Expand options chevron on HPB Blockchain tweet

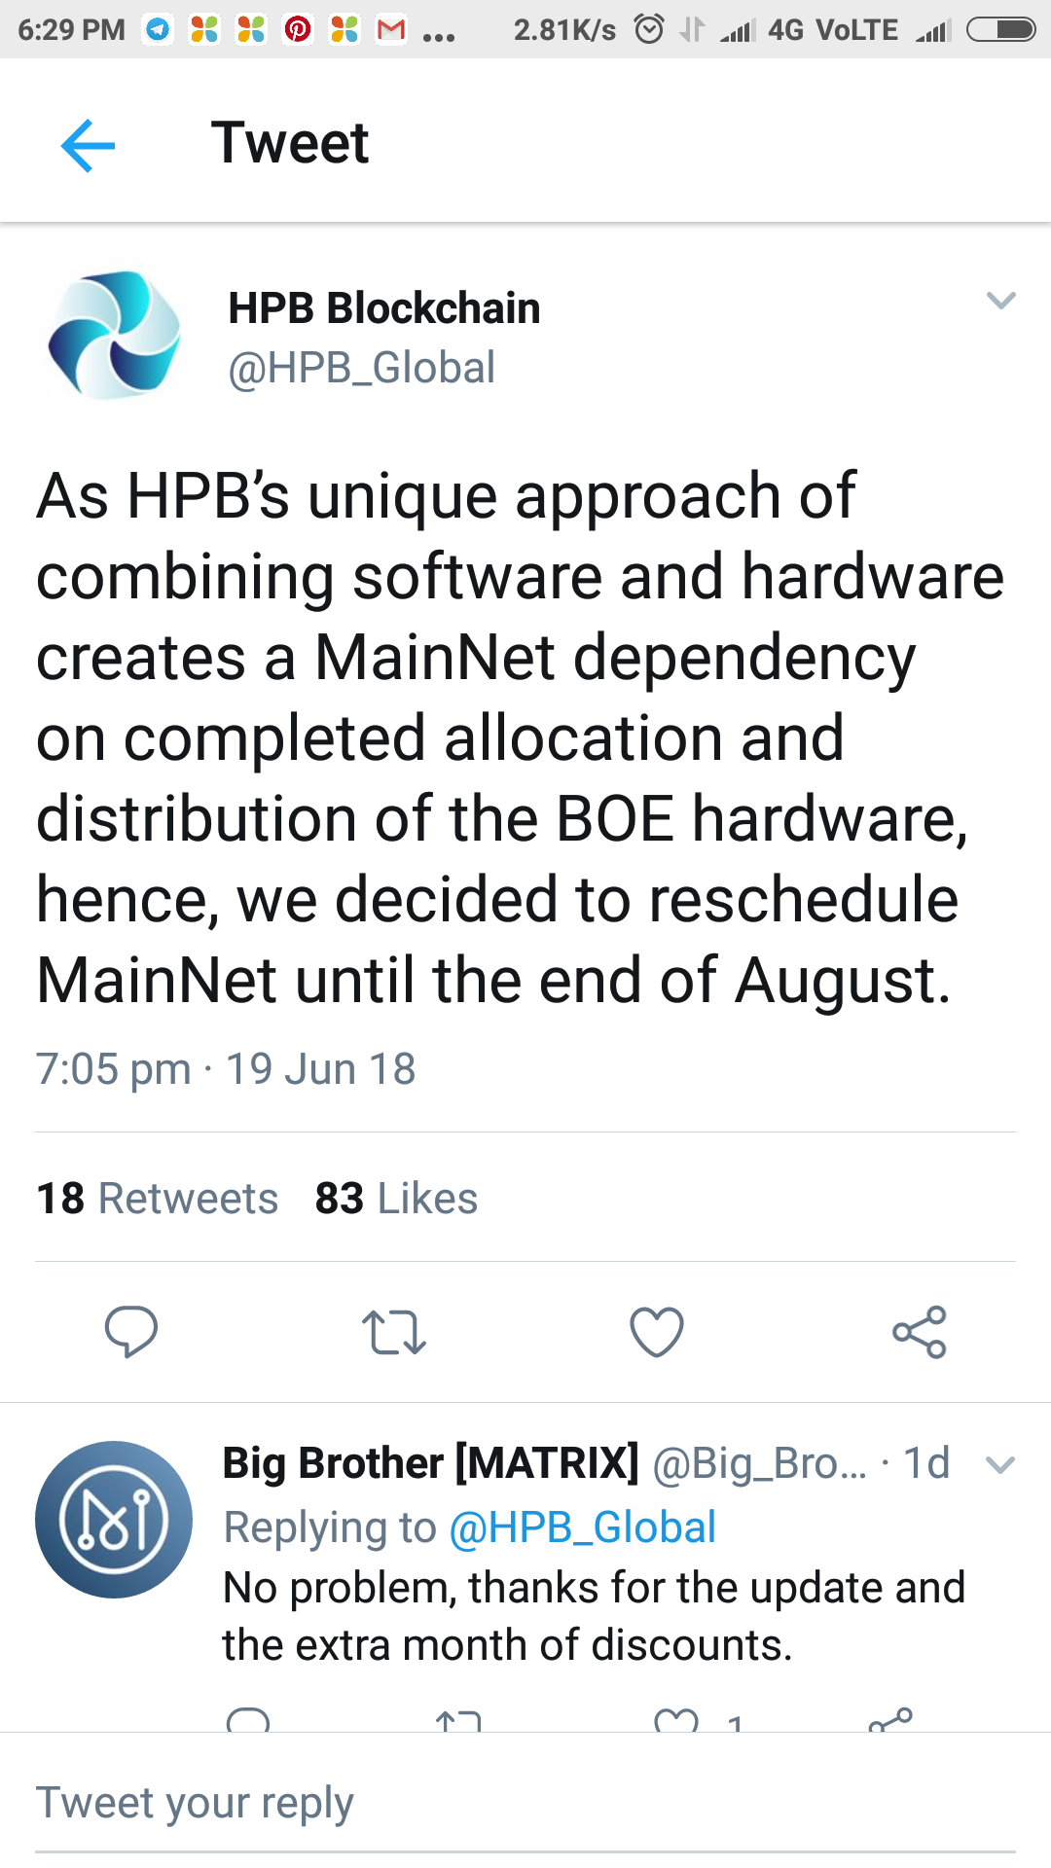[1000, 301]
